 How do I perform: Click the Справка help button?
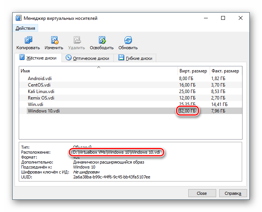233,193
